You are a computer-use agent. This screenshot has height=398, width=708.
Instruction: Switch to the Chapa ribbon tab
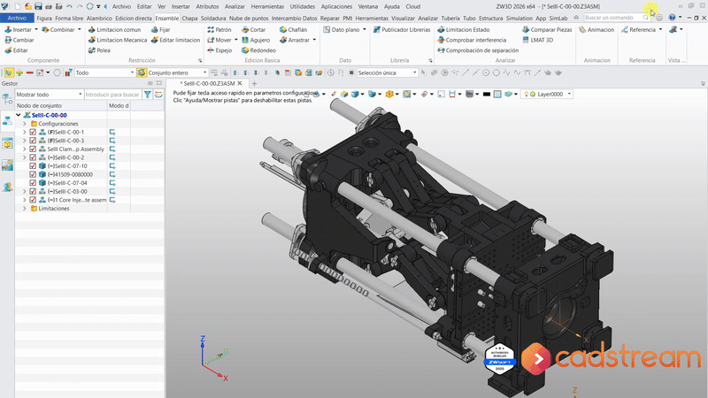click(189, 18)
